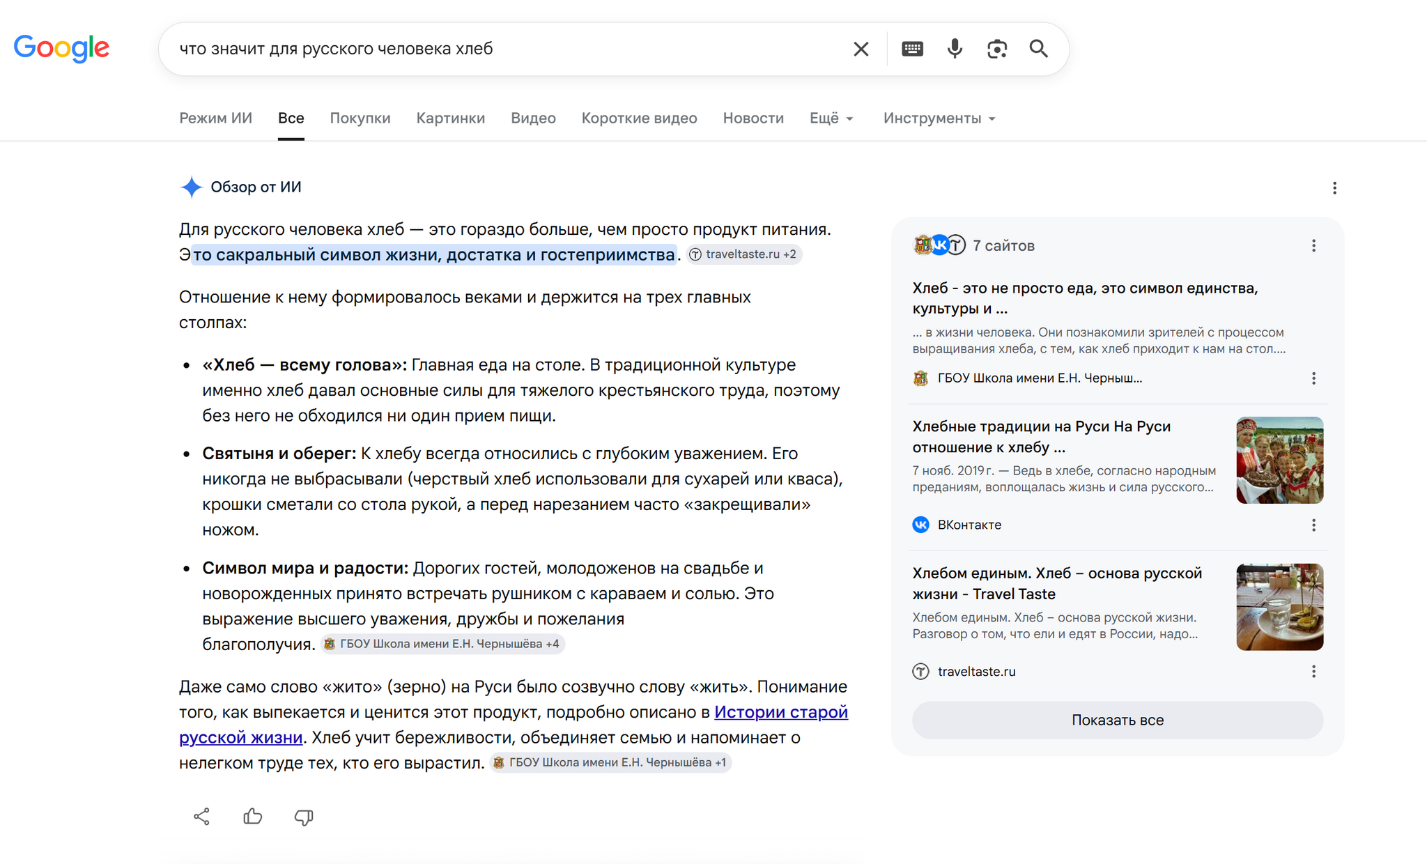Click the bullet heading «Хлеб — всему голова»
The image size is (1427, 864).
tap(304, 365)
